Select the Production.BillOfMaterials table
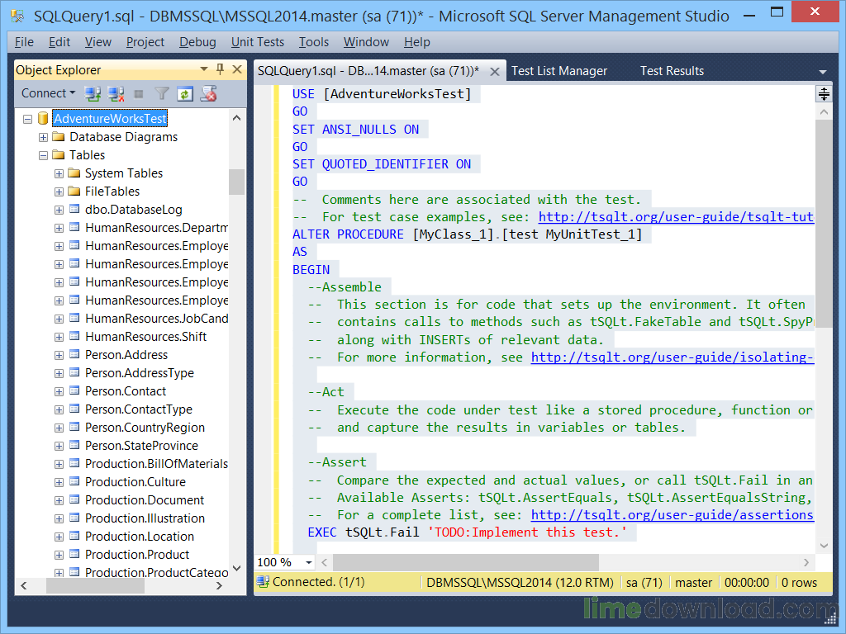The image size is (846, 634). (x=156, y=463)
